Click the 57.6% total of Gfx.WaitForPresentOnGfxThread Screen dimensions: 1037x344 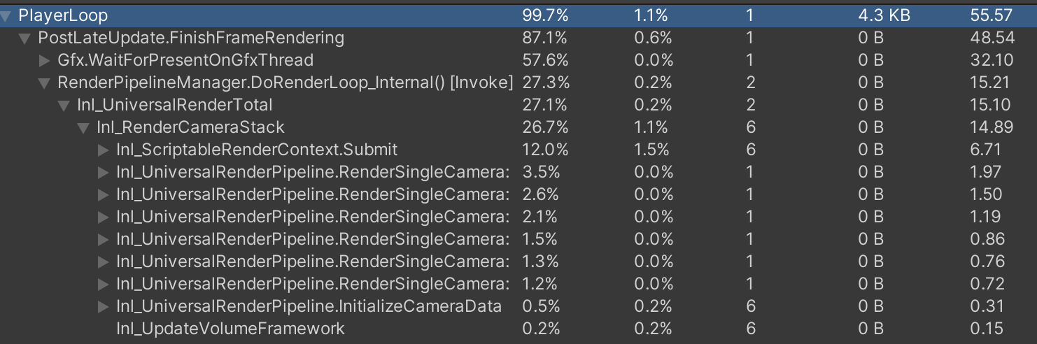[546, 60]
